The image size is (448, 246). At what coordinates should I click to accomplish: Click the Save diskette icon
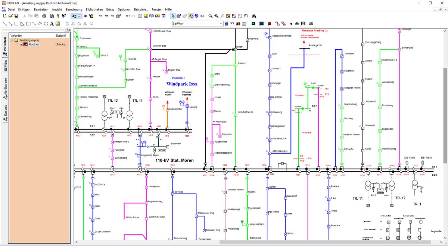pyautogui.click(x=16, y=16)
